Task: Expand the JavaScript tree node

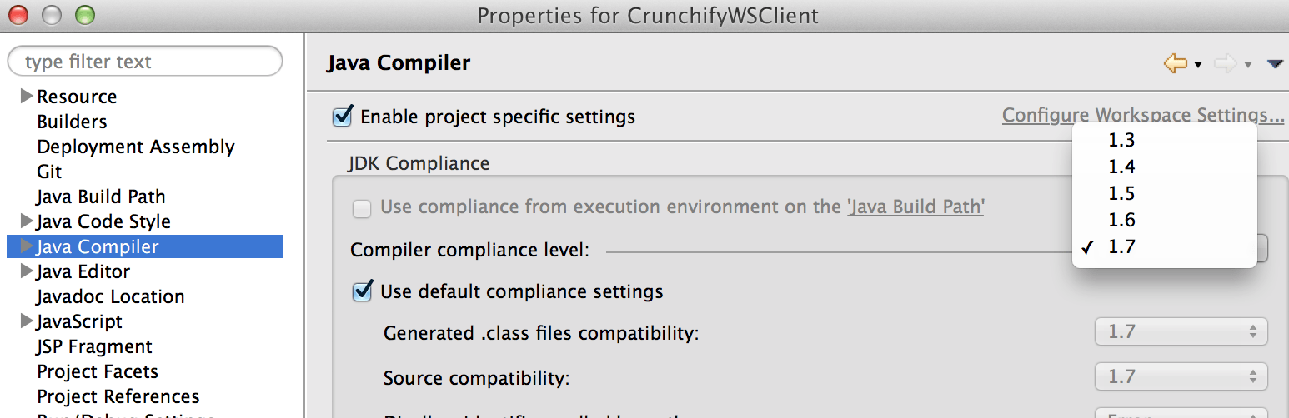Action: point(26,321)
